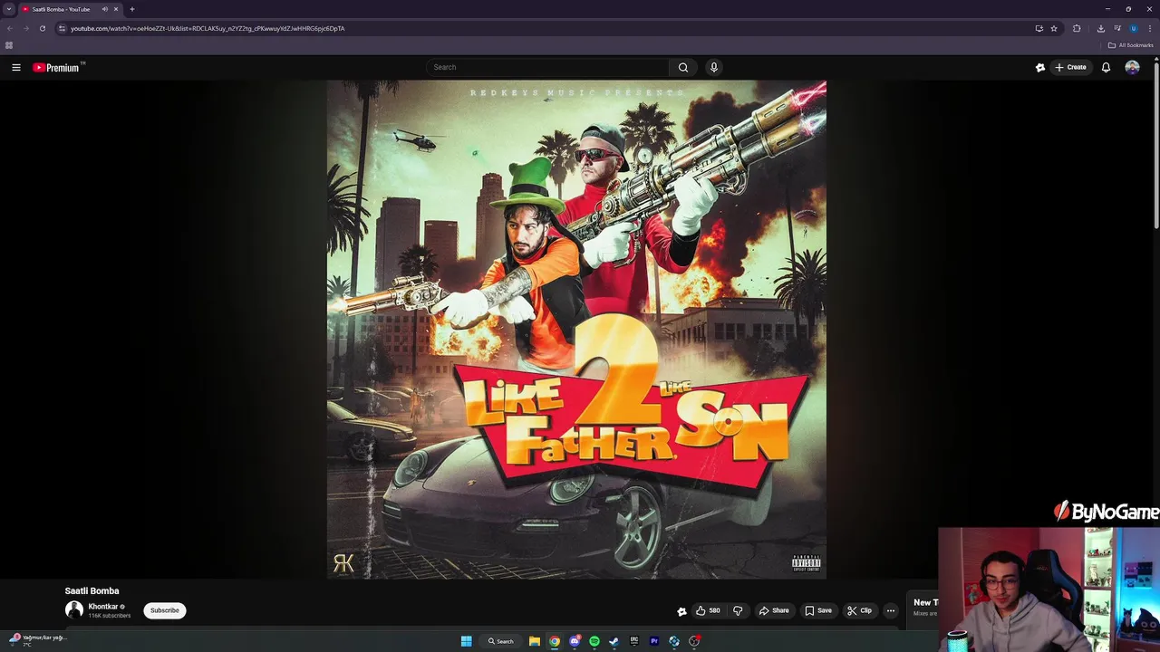View site information icon in address bar

(x=62, y=28)
